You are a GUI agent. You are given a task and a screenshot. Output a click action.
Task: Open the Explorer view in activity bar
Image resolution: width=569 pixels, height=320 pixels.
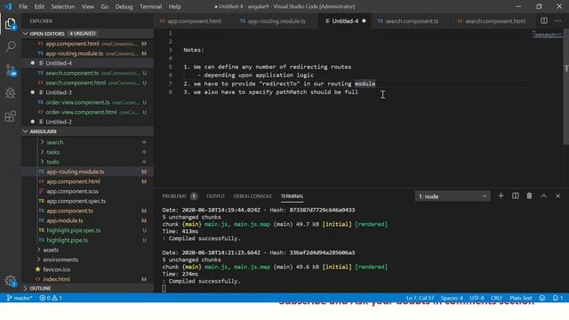tap(10, 24)
